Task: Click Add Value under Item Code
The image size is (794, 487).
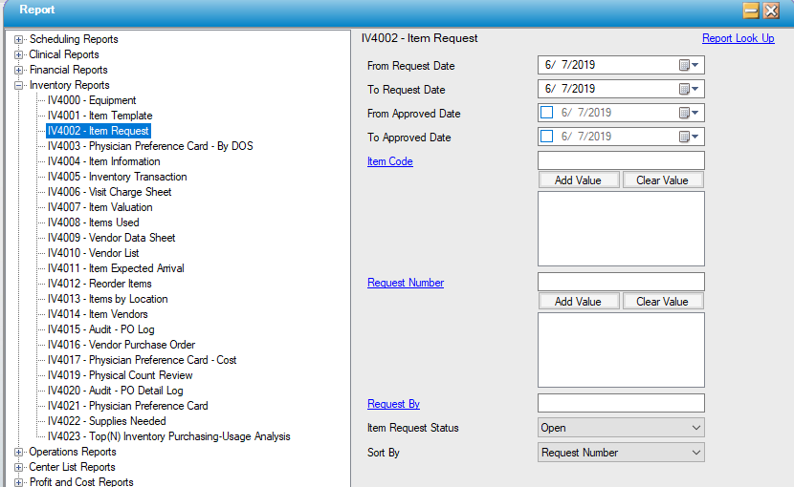Action: 579,180
